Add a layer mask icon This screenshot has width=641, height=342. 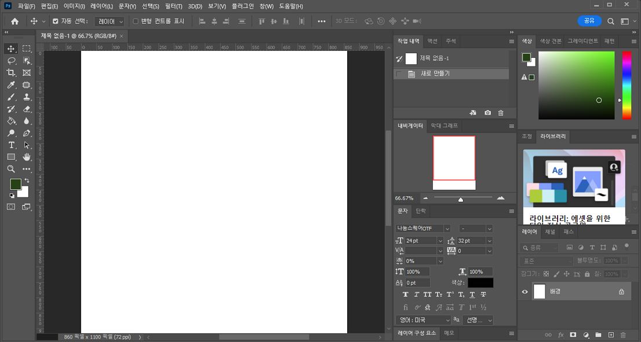[573, 335]
